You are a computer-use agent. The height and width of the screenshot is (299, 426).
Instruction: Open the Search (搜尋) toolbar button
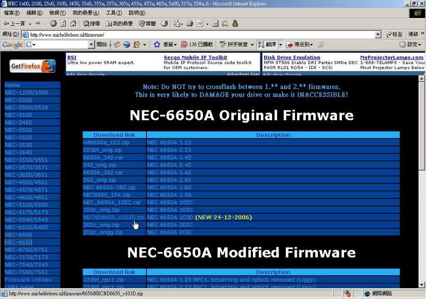click(x=92, y=23)
